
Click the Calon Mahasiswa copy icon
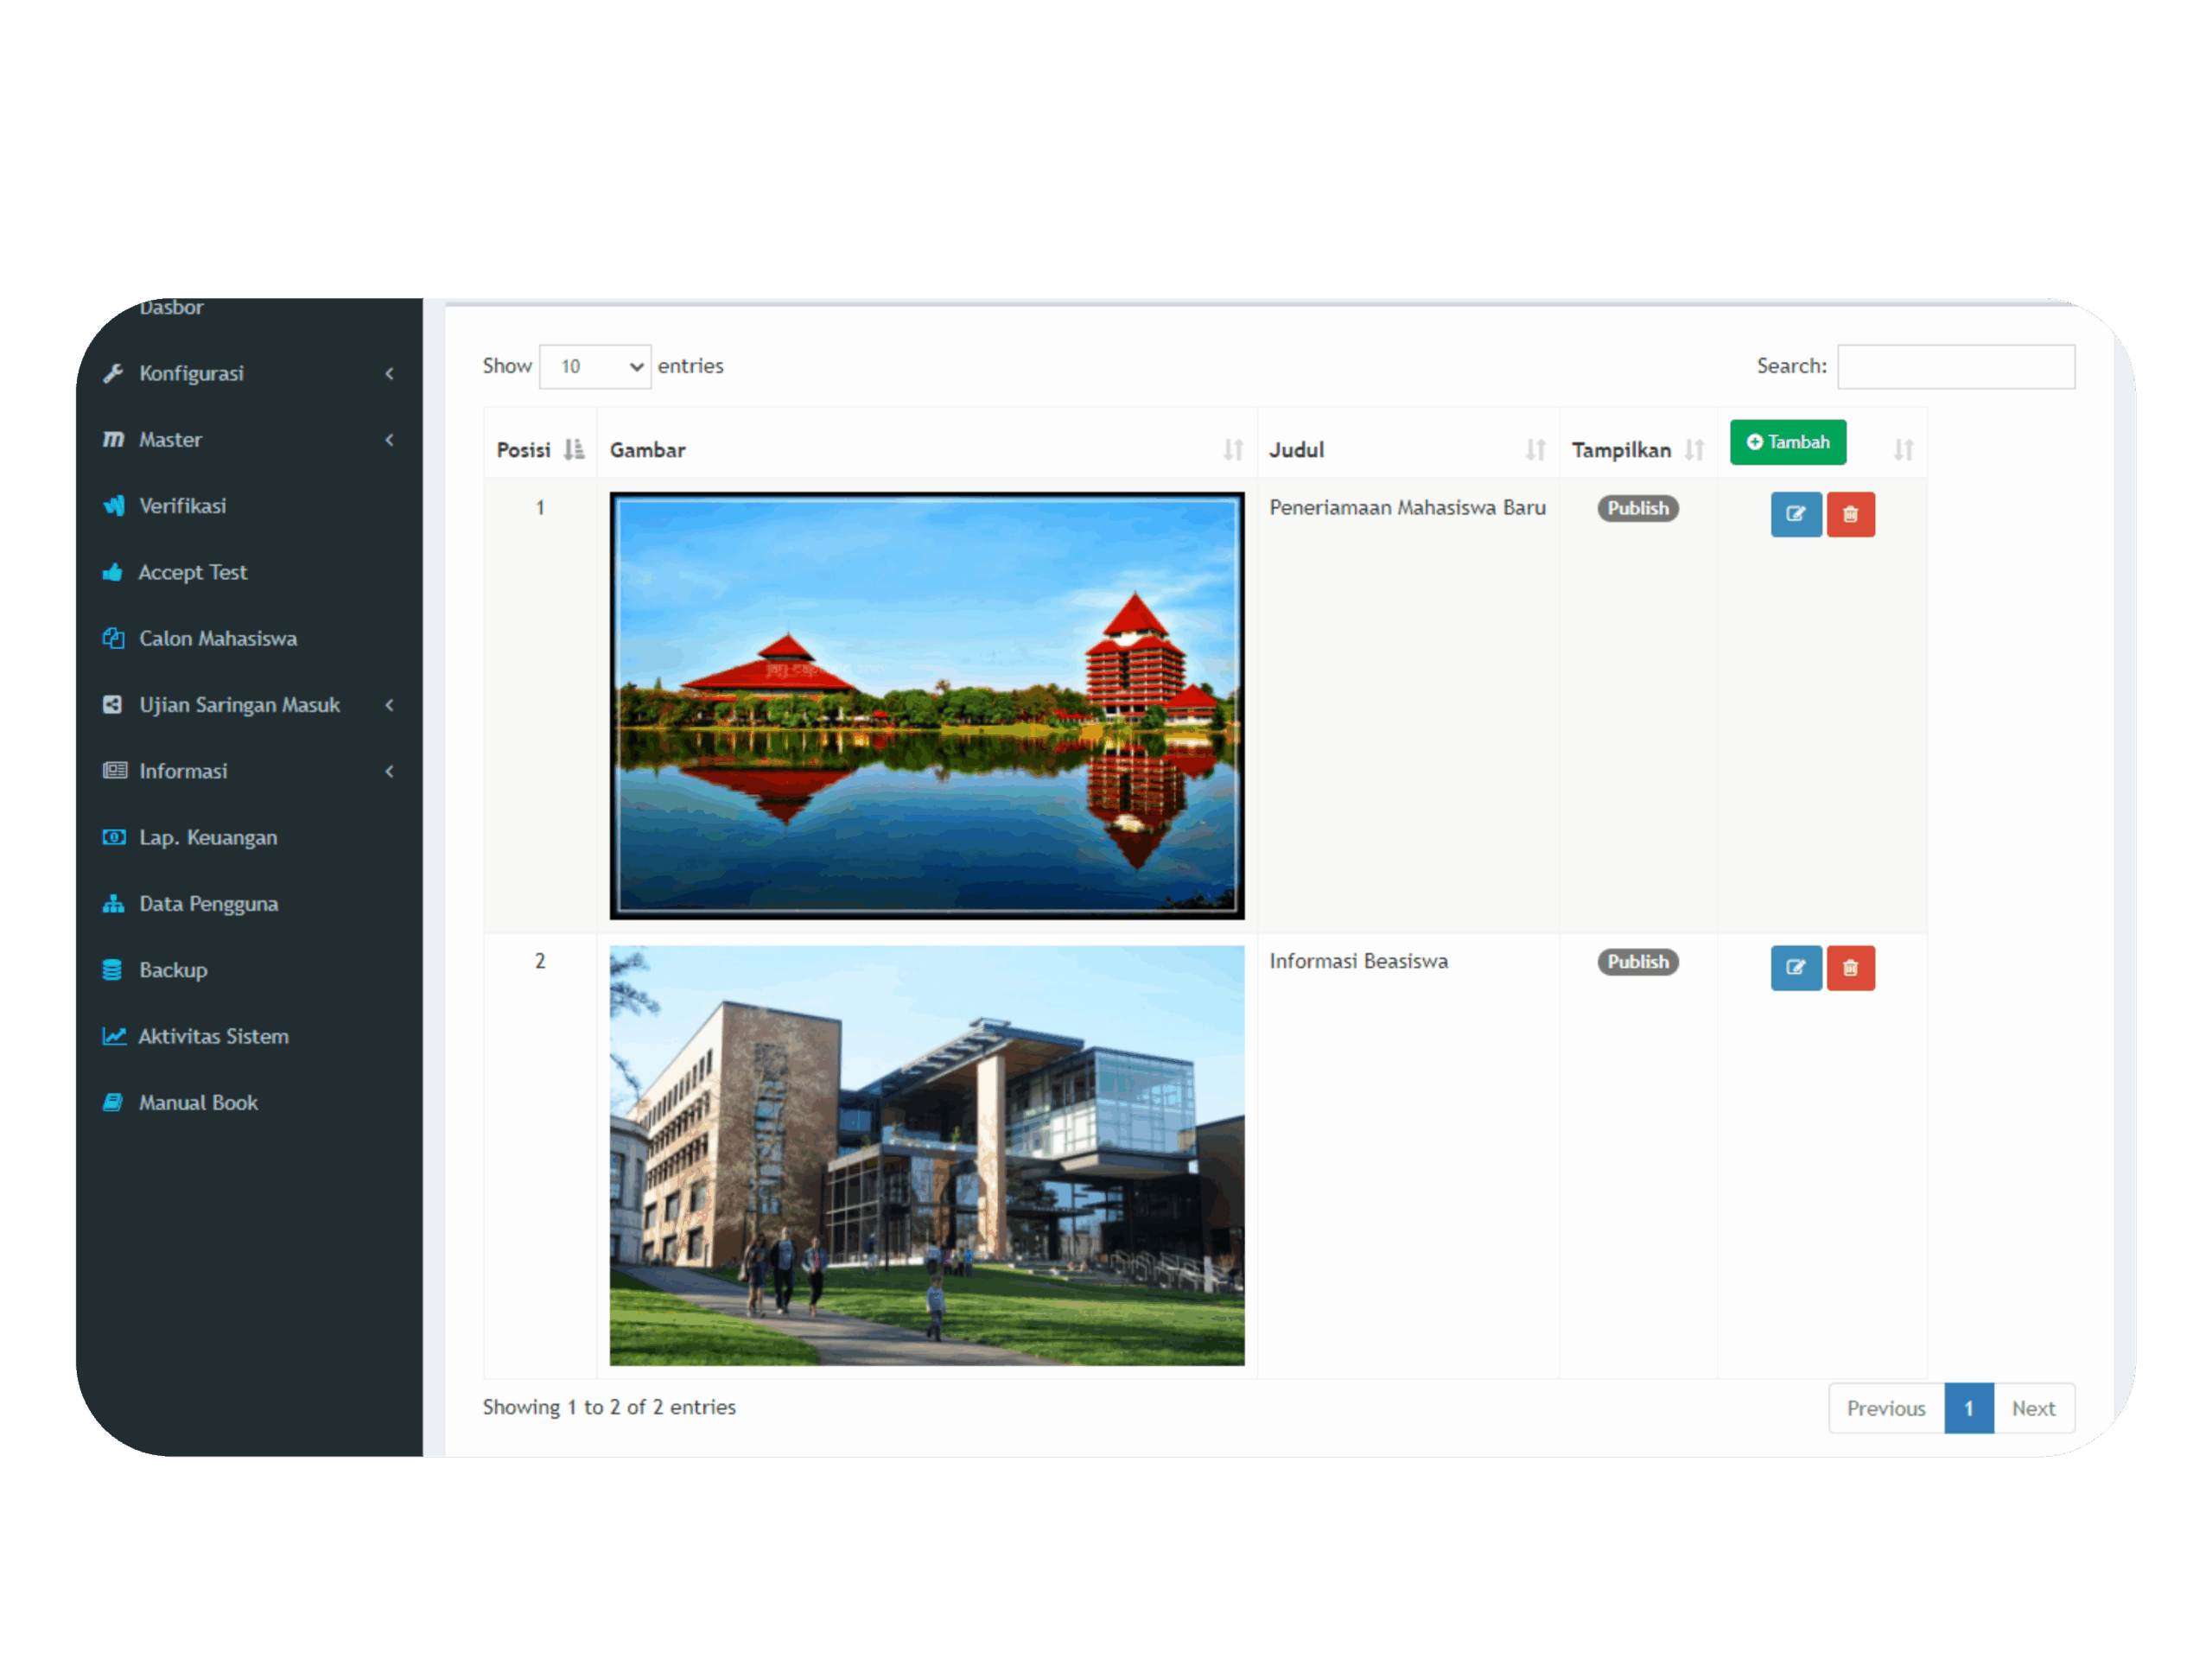(x=113, y=638)
